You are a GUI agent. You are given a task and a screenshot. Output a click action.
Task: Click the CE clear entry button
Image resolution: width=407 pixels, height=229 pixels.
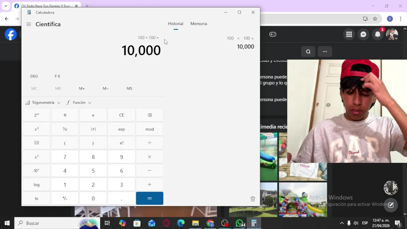(x=121, y=115)
